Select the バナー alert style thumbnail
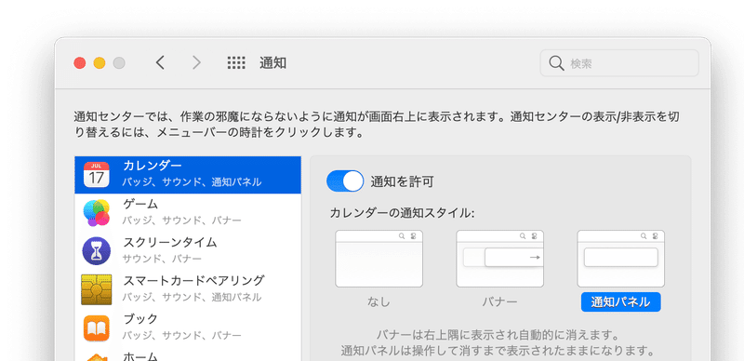This screenshot has width=744, height=361. [499, 259]
